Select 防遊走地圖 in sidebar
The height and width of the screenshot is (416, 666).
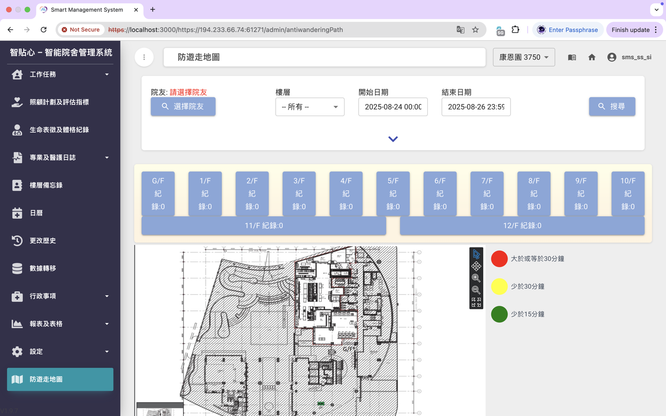click(60, 379)
